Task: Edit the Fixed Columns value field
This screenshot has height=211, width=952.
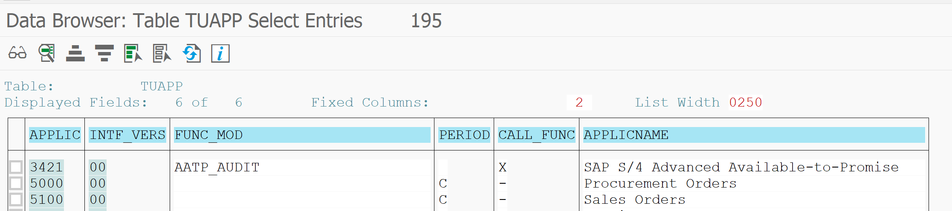Action: [x=579, y=102]
